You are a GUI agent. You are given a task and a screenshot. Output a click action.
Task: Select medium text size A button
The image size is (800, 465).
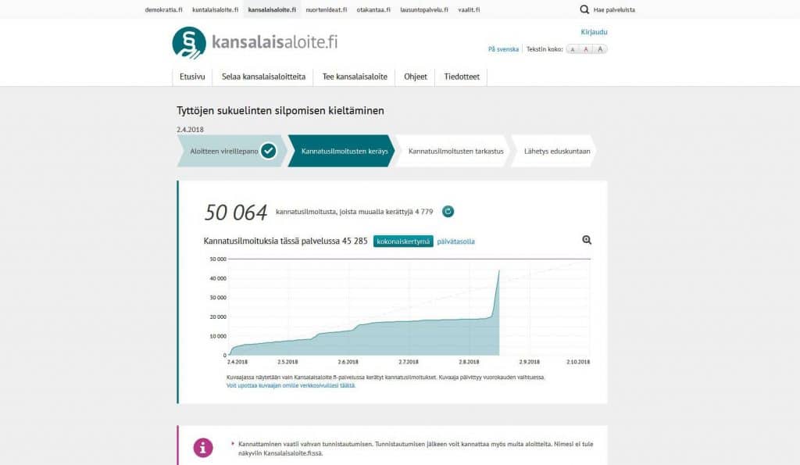(x=586, y=49)
